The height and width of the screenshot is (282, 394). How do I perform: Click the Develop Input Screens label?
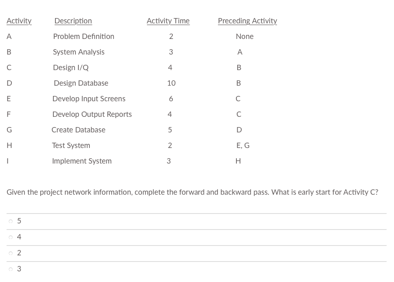coord(89,99)
